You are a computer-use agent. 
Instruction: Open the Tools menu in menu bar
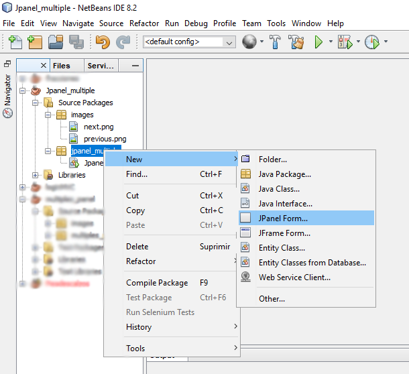(x=276, y=23)
